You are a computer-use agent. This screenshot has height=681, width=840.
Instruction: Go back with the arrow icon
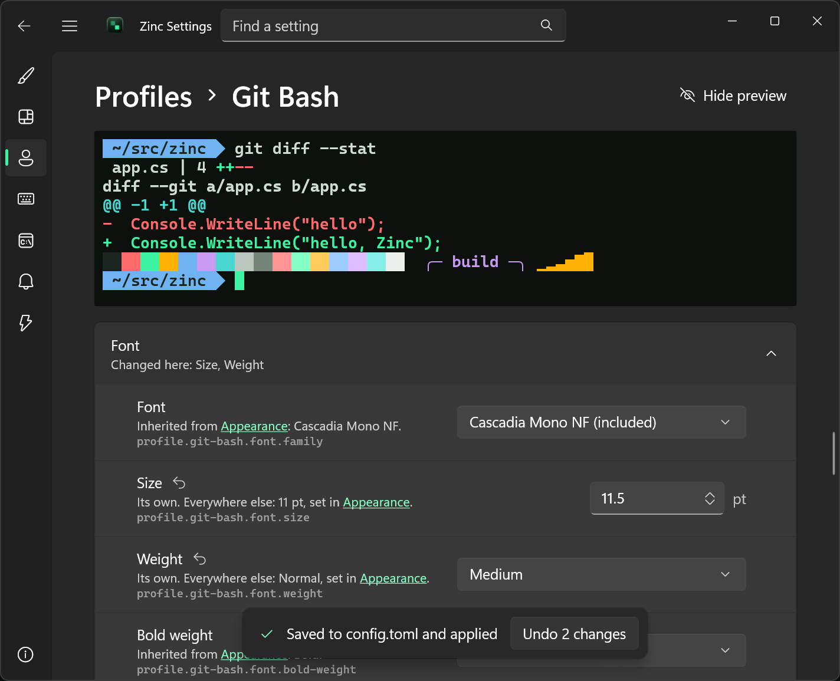click(24, 26)
